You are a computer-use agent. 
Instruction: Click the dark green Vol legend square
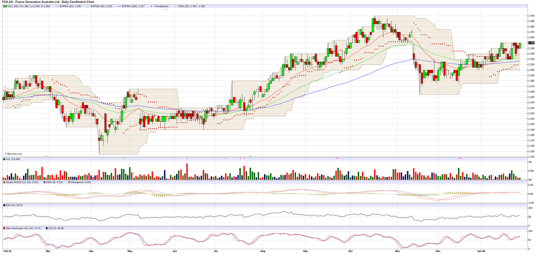click(5, 159)
